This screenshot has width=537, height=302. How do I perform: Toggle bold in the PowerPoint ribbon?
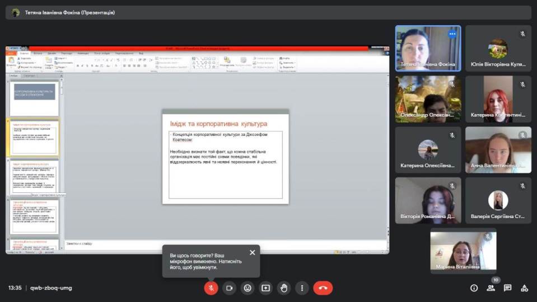tap(78, 65)
